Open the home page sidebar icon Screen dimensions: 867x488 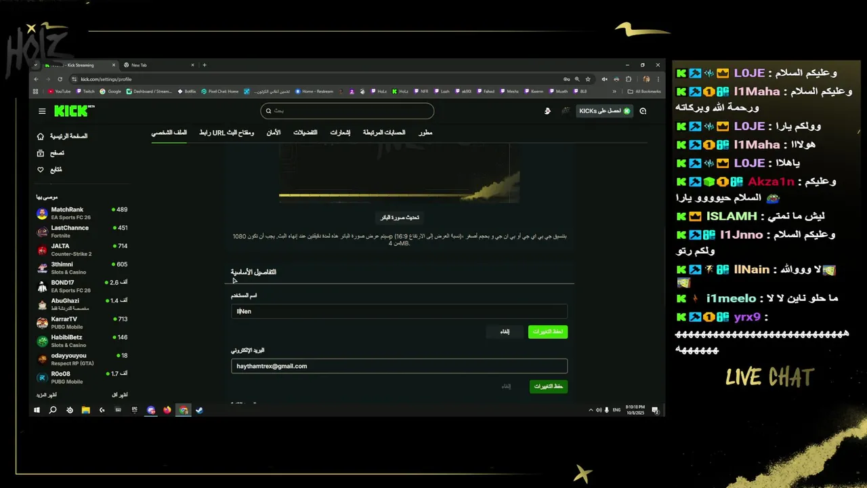tap(41, 136)
